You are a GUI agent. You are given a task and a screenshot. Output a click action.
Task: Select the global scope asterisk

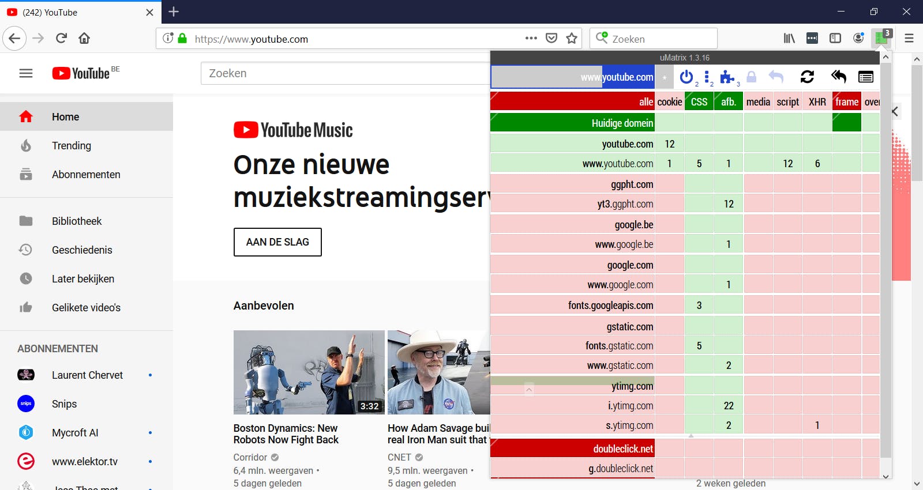coord(665,77)
